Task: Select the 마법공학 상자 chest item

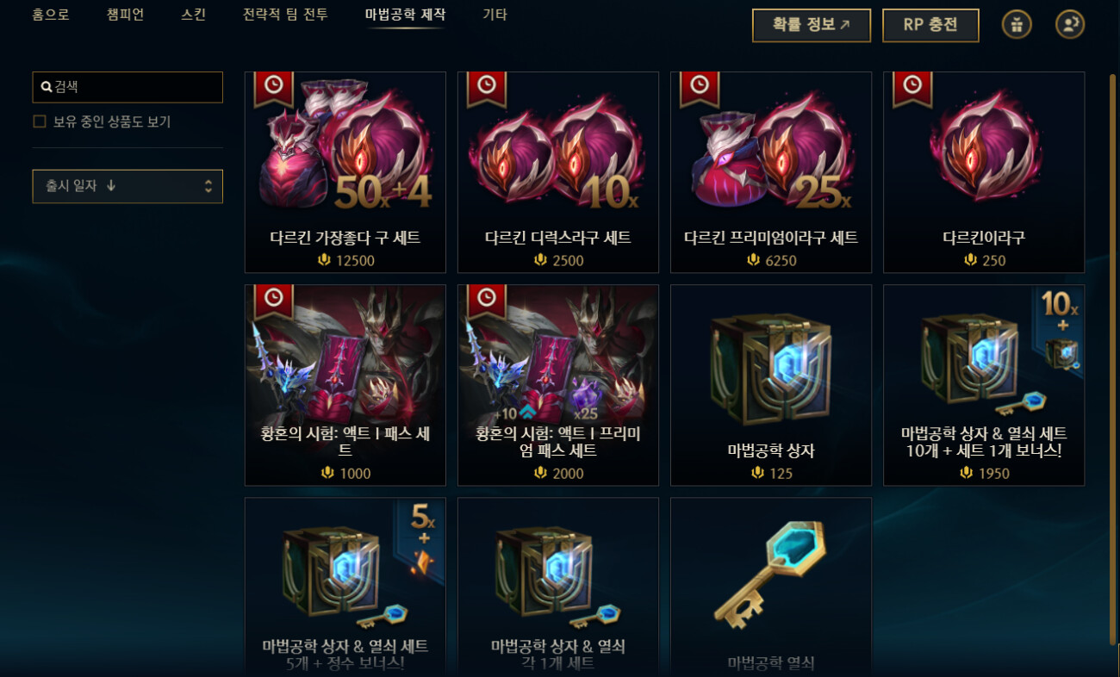Action: coord(771,385)
